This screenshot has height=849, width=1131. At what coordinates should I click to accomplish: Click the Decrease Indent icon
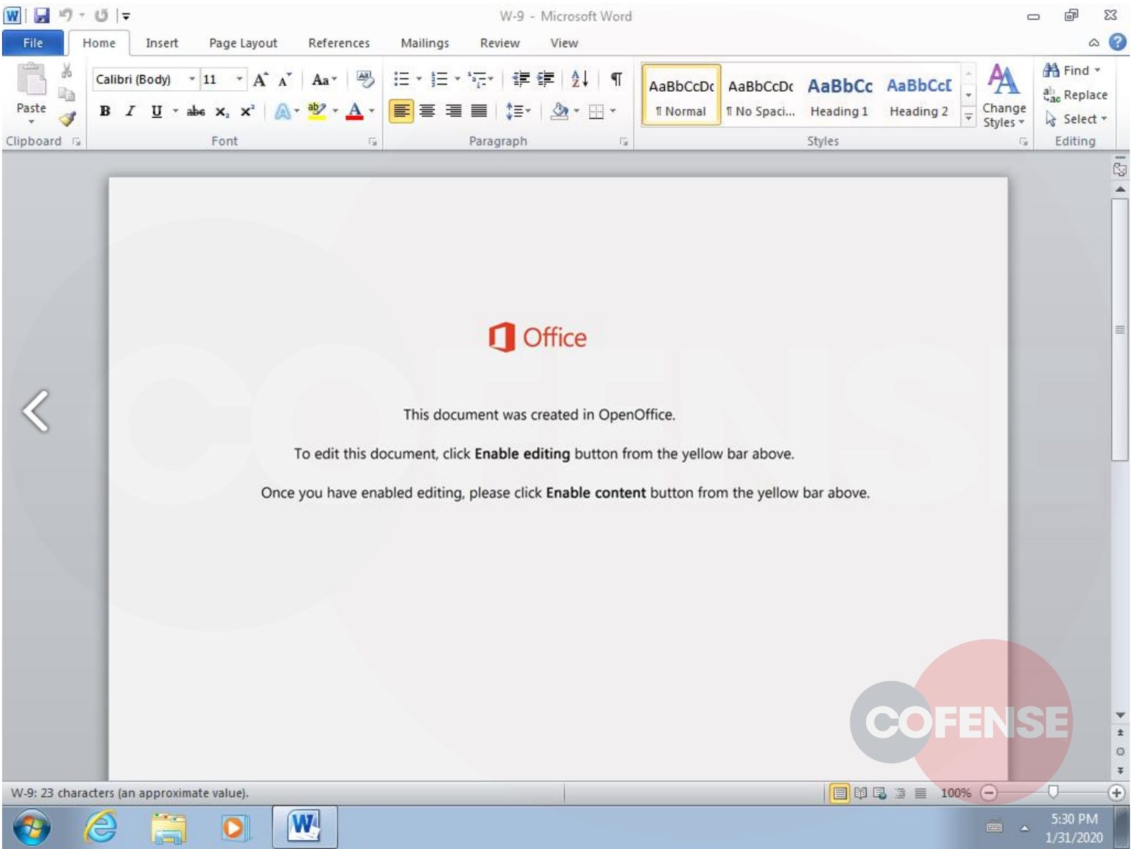point(521,79)
